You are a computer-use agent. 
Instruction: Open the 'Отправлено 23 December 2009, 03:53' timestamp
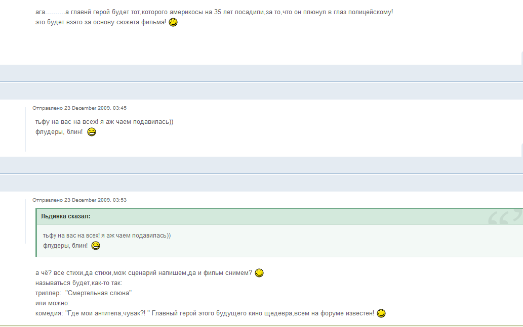79,200
